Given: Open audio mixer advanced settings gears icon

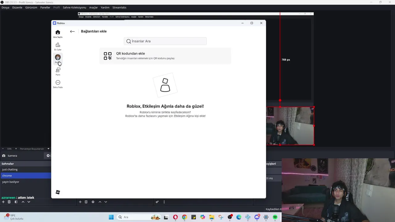Looking at the screenshot, I should [x=157, y=202].
